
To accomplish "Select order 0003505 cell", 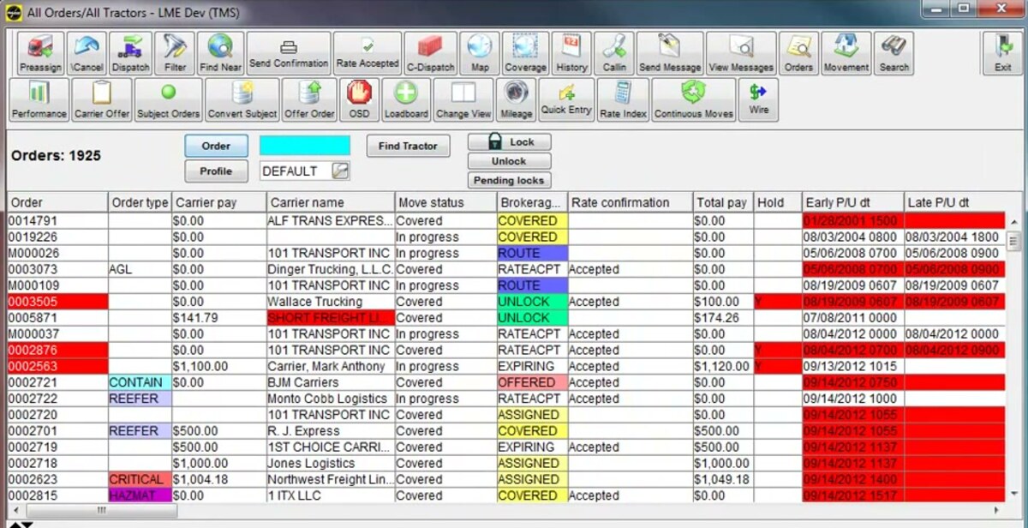I will [57, 302].
